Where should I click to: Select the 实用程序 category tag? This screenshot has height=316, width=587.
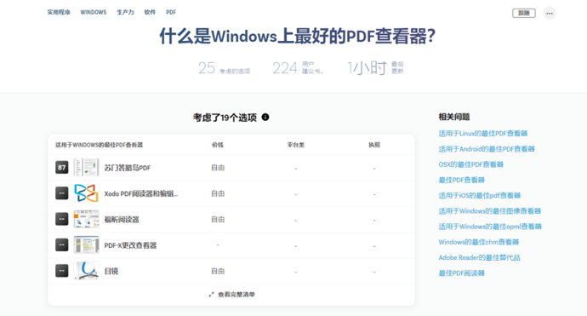(59, 13)
